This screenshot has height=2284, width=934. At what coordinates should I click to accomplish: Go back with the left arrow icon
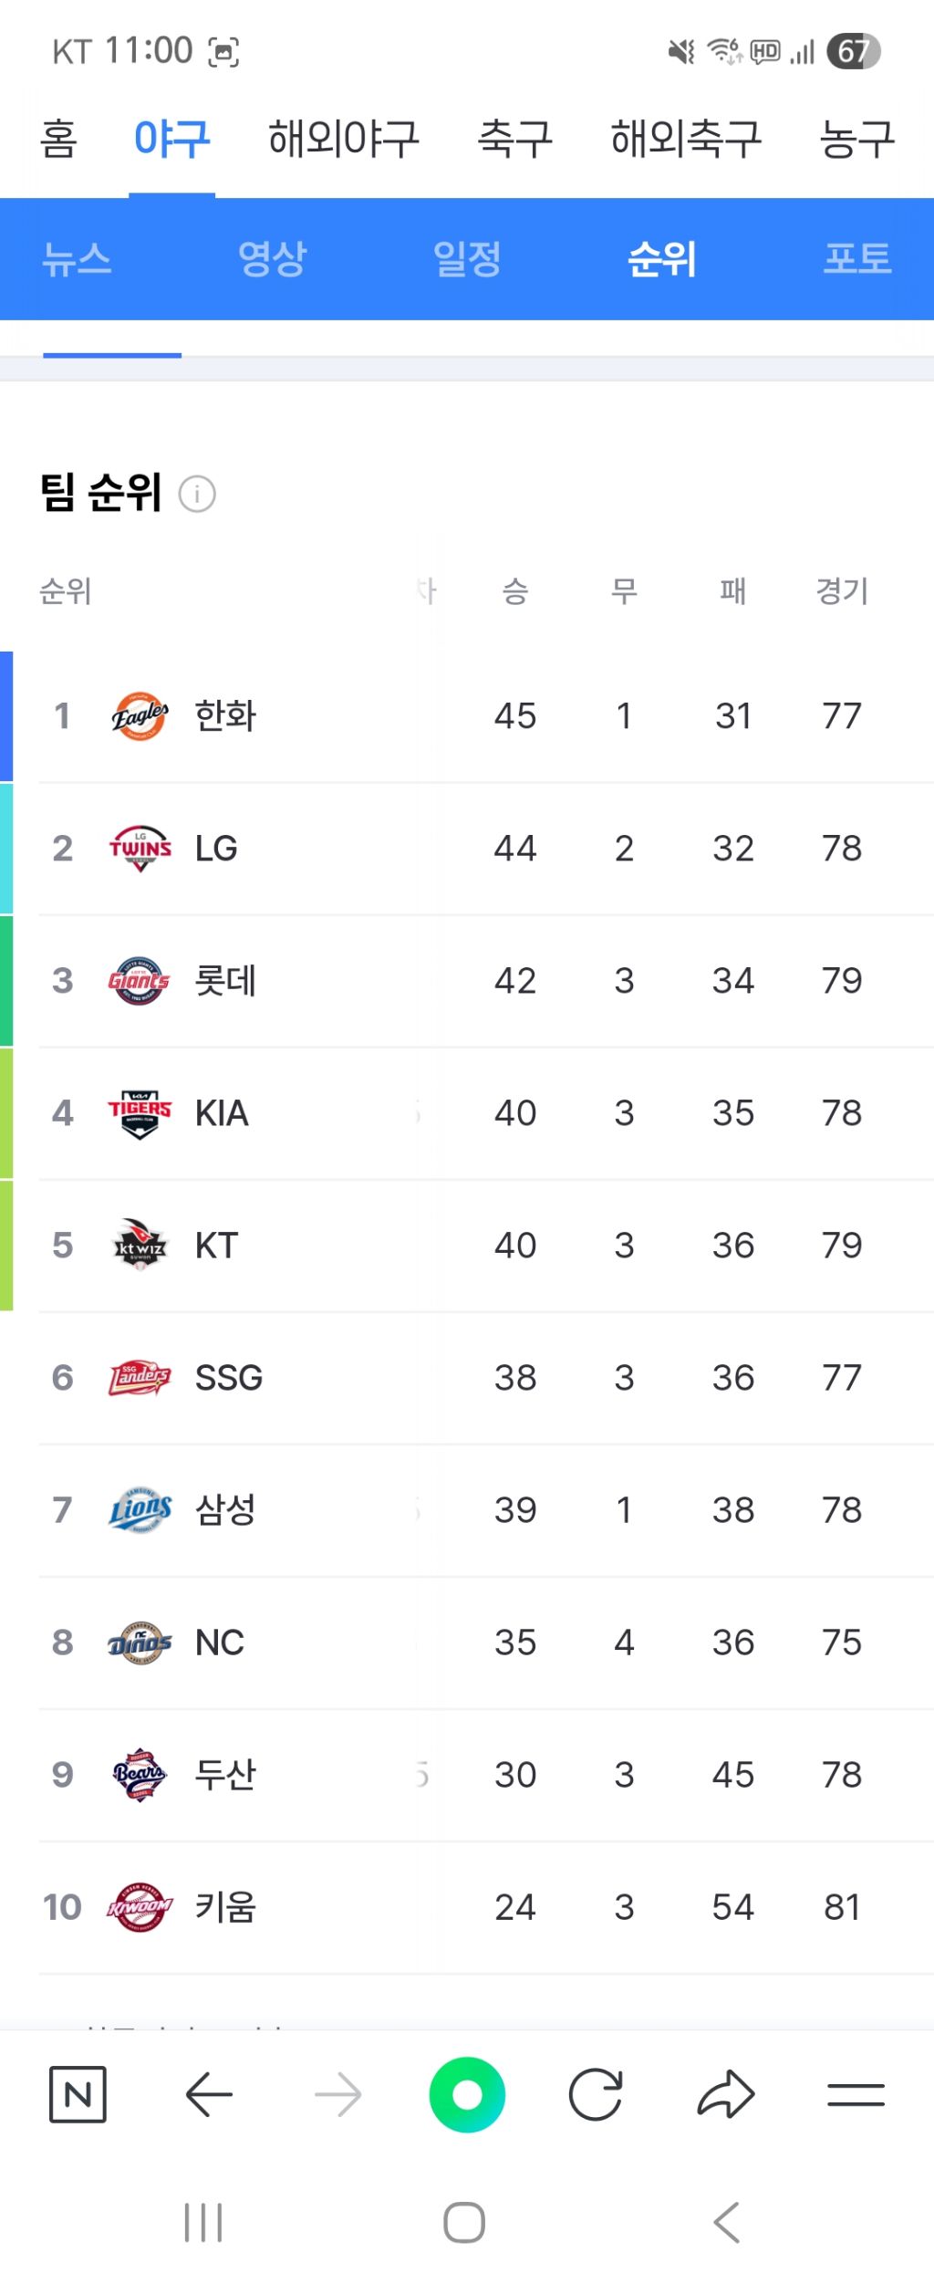tap(209, 2094)
